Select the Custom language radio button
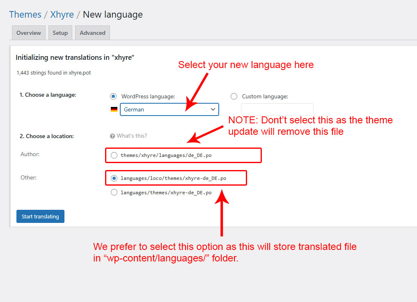The height and width of the screenshot is (302, 417). pos(234,96)
